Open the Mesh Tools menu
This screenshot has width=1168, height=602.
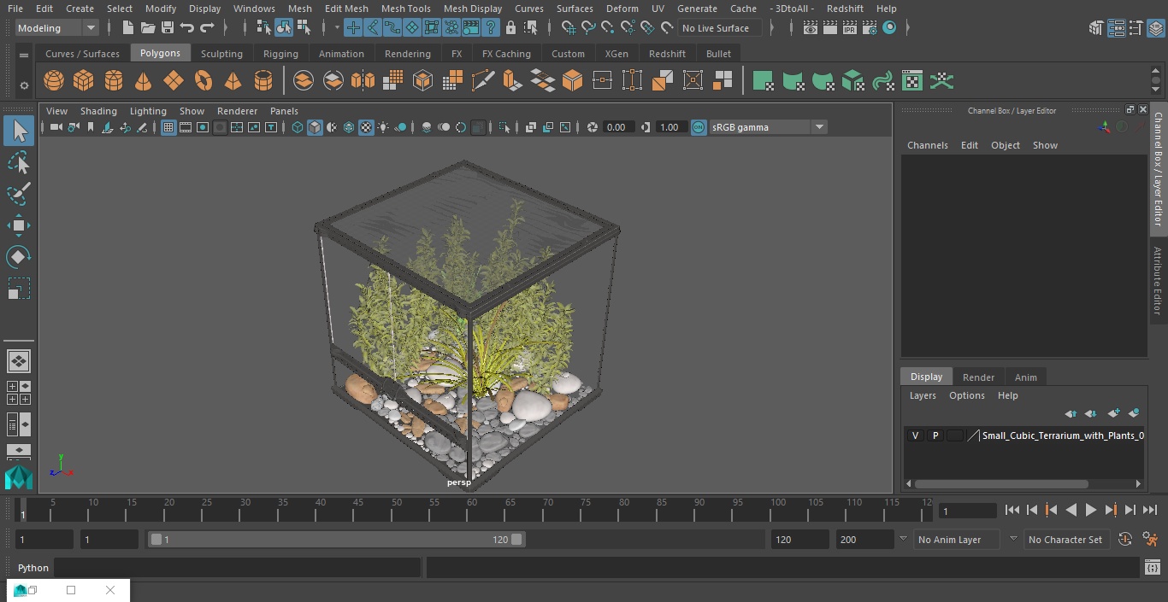405,9
